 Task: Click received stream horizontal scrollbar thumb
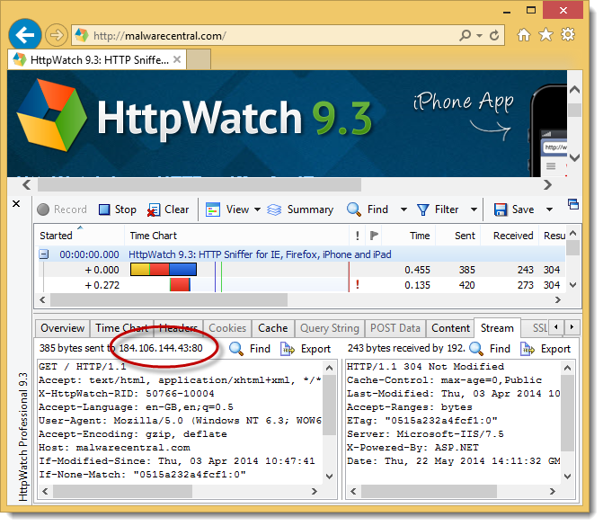coord(429,491)
